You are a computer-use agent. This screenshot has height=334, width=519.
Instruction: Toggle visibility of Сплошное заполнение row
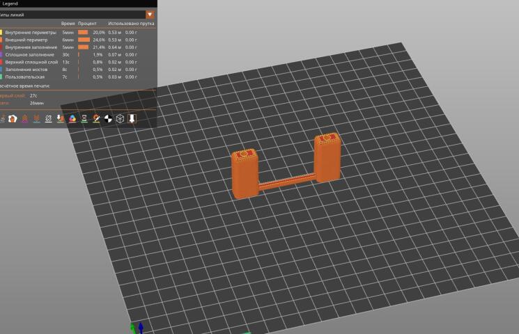[x=78, y=54]
